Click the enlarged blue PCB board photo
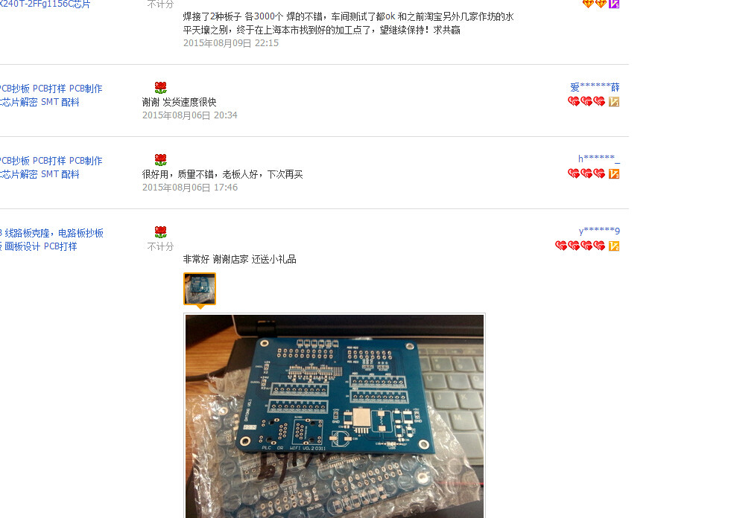 tap(335, 416)
